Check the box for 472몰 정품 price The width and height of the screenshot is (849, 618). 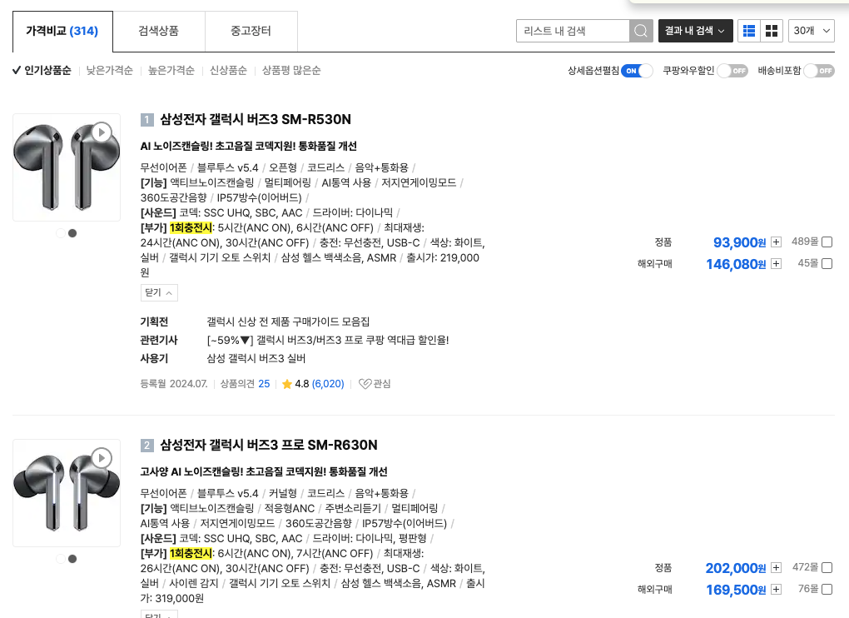[827, 568]
